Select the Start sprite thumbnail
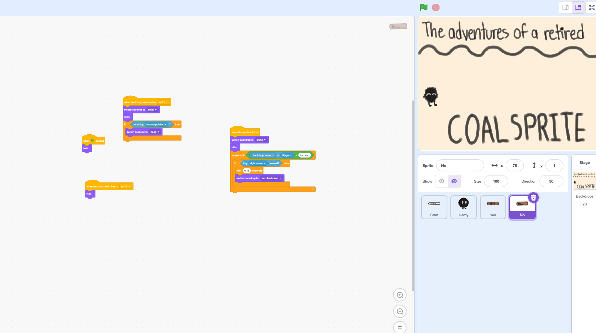Image resolution: width=596 pixels, height=333 pixels. click(434, 207)
